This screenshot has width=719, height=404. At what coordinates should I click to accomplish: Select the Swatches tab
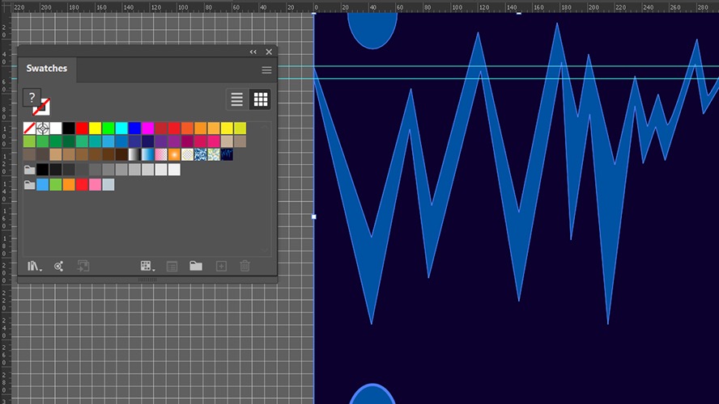click(47, 68)
